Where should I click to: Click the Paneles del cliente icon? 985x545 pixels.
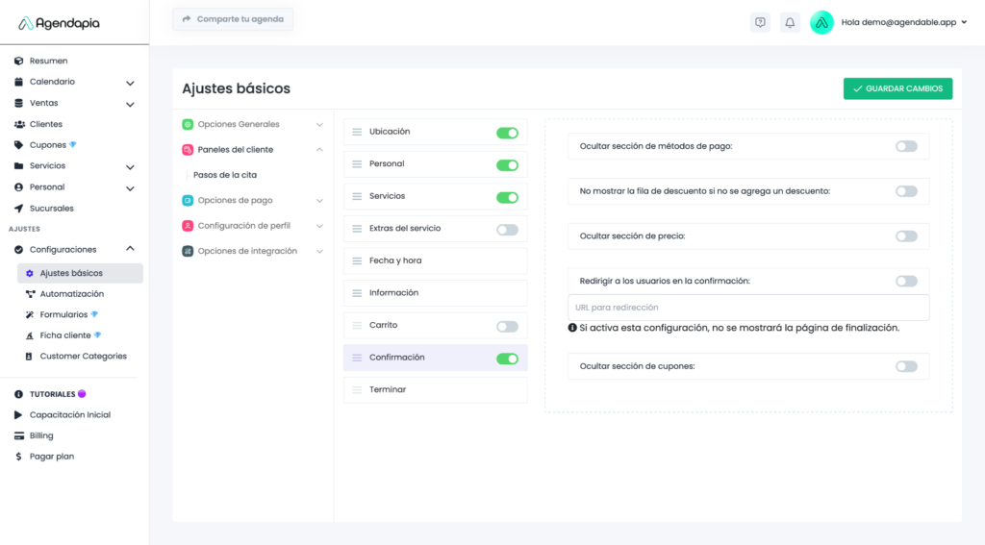click(x=189, y=150)
